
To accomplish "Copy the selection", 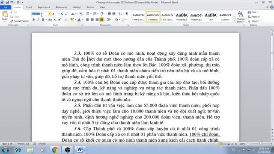I will [15, 17].
